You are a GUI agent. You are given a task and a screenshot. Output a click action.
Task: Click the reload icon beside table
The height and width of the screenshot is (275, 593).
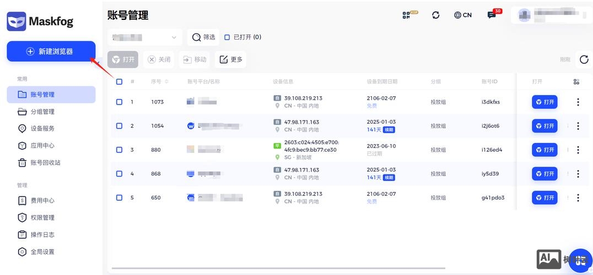pyautogui.click(x=584, y=59)
